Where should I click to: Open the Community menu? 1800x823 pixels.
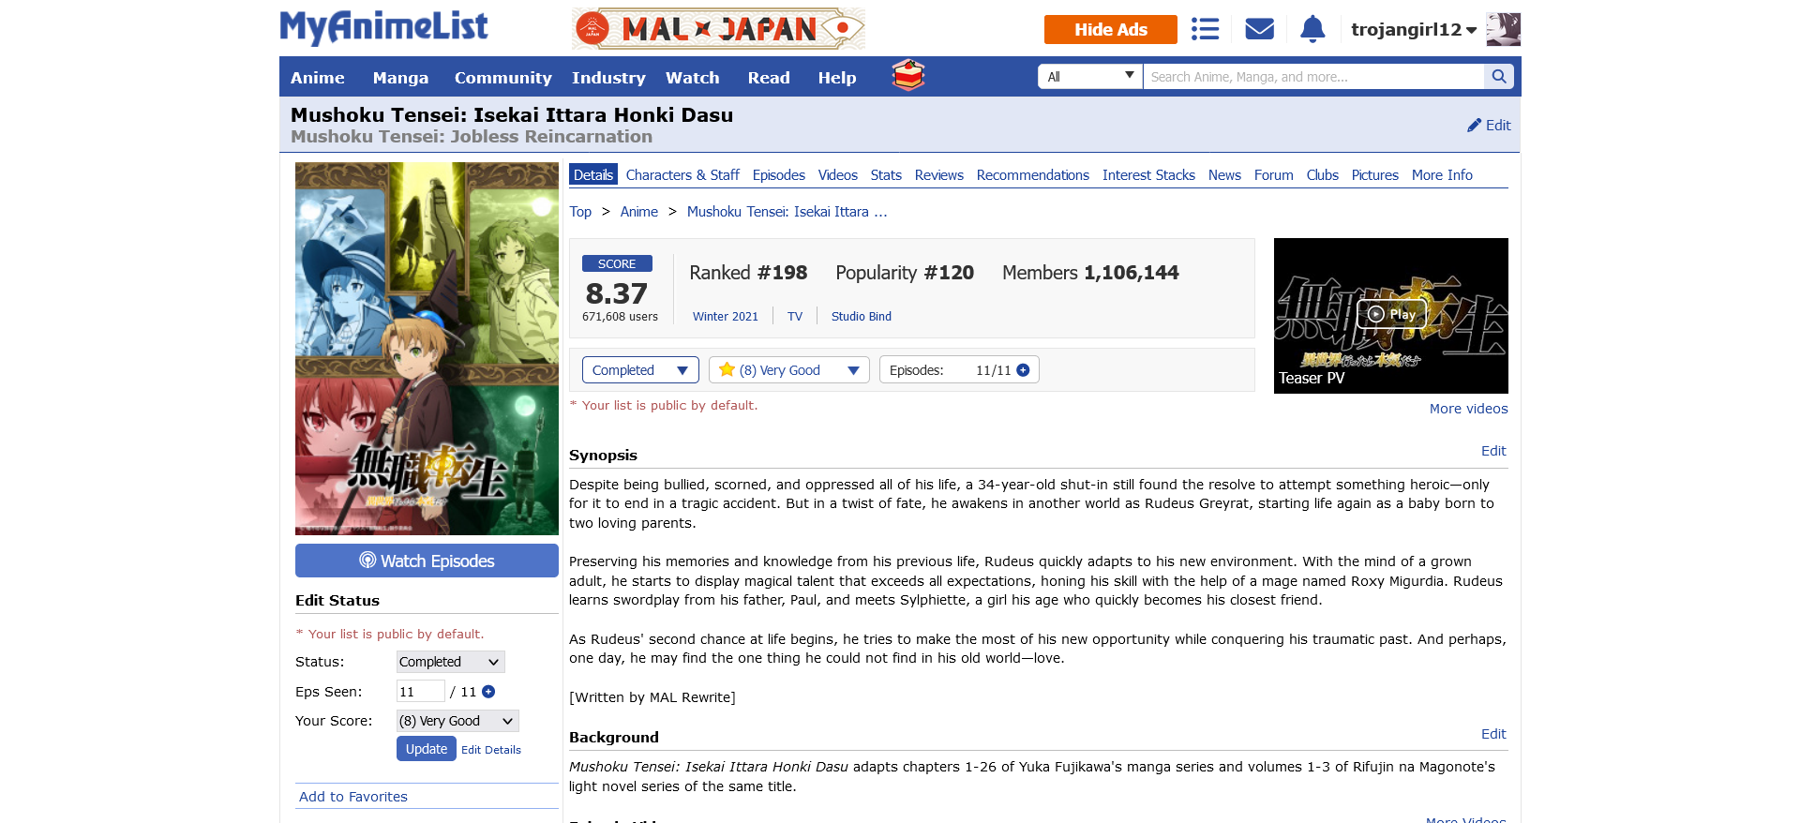tap(503, 78)
